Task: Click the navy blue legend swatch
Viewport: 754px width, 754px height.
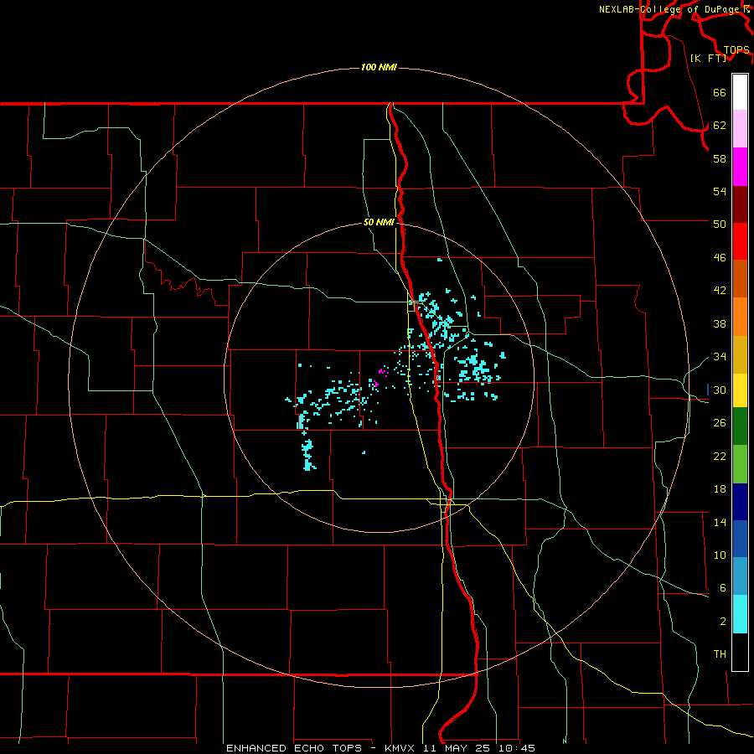Action: point(740,502)
